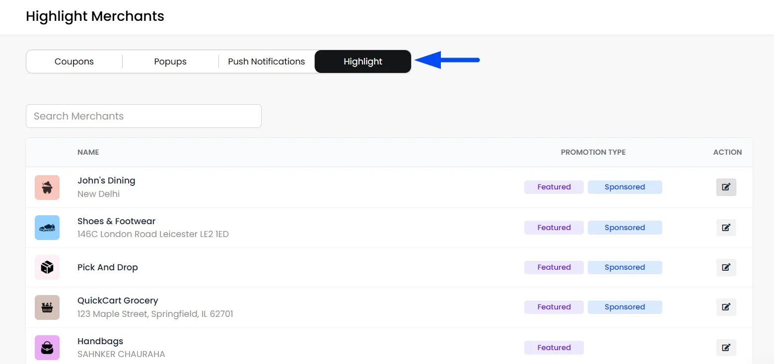The height and width of the screenshot is (364, 774).
Task: Click the New Delhi address text
Action: point(99,194)
